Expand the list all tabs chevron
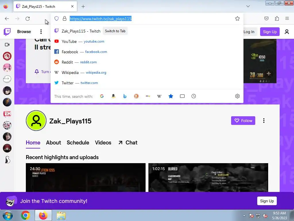Image resolution: width=294 pixels, height=221 pixels. [x=248, y=6]
